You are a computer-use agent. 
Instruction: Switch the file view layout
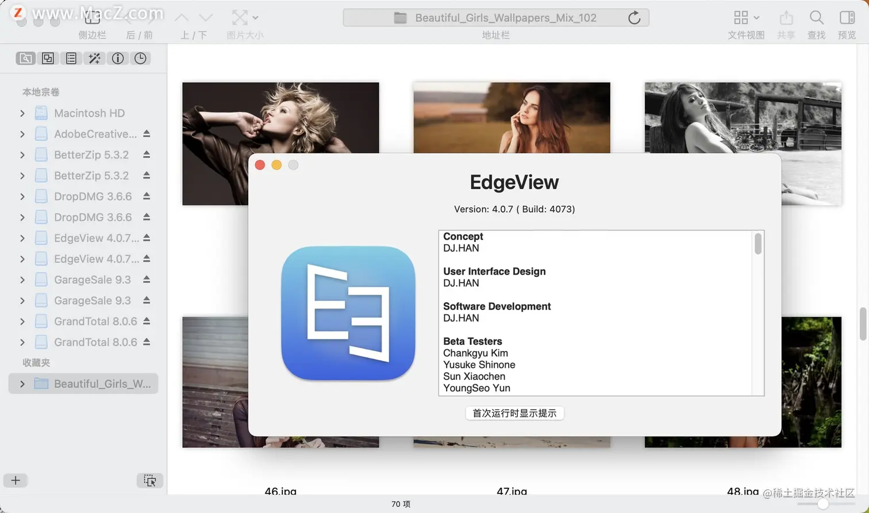741,18
